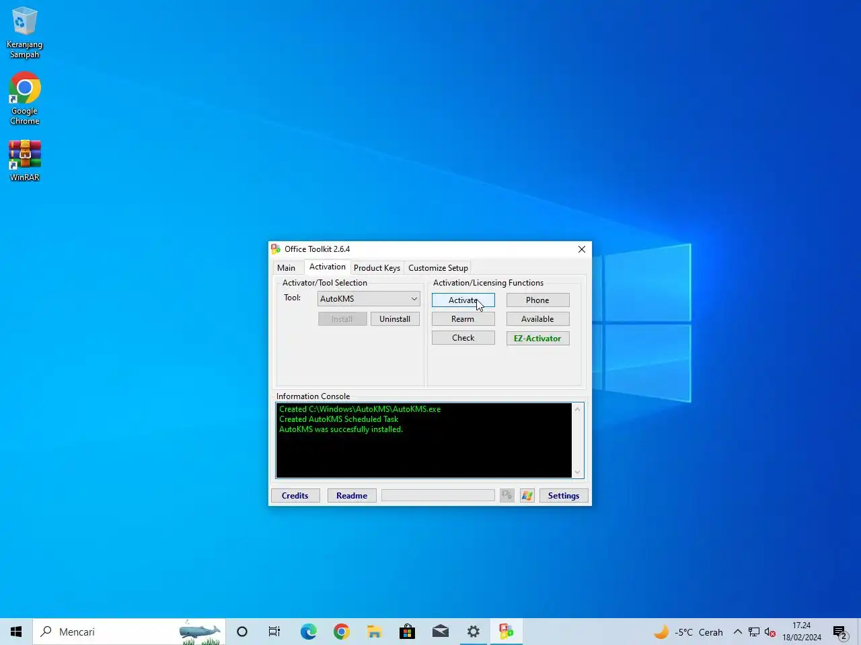
Task: Click the Rearm button
Action: pos(463,319)
